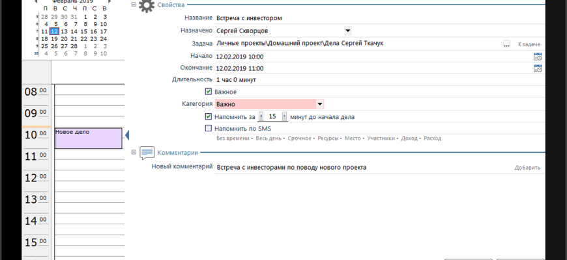567x260 pixels.
Task: Collapse the Свойства section
Action: click(x=134, y=5)
